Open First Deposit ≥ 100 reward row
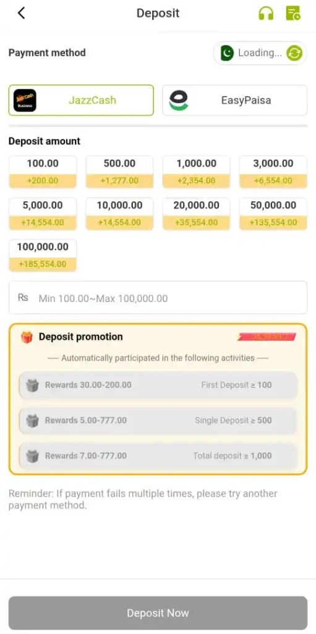The width and height of the screenshot is (316, 634). coord(158,385)
